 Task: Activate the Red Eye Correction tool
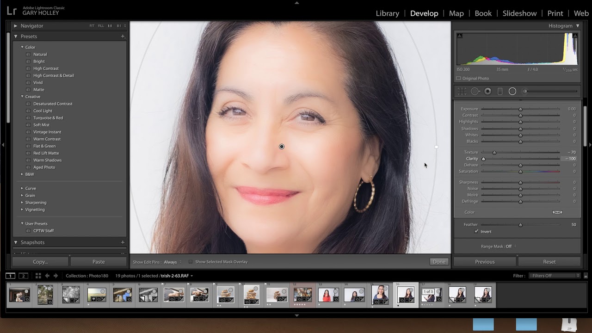pyautogui.click(x=487, y=92)
